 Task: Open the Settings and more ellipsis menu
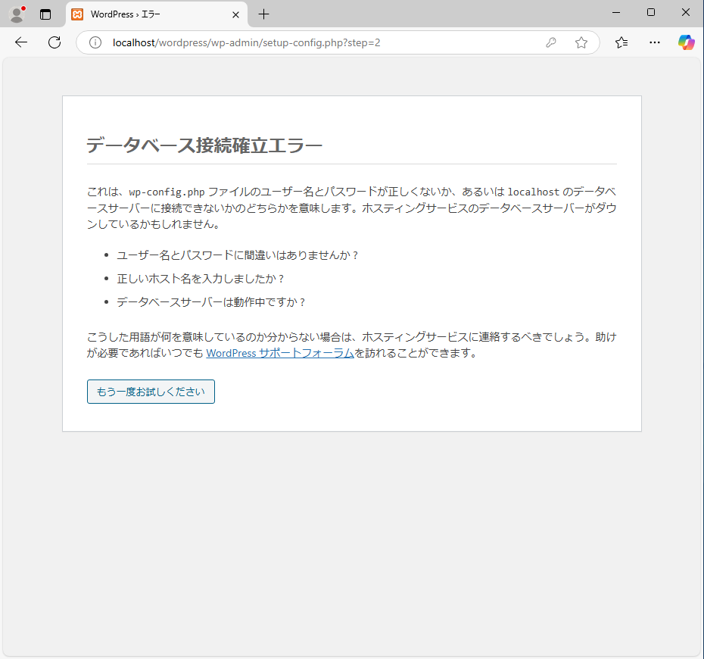tap(655, 42)
